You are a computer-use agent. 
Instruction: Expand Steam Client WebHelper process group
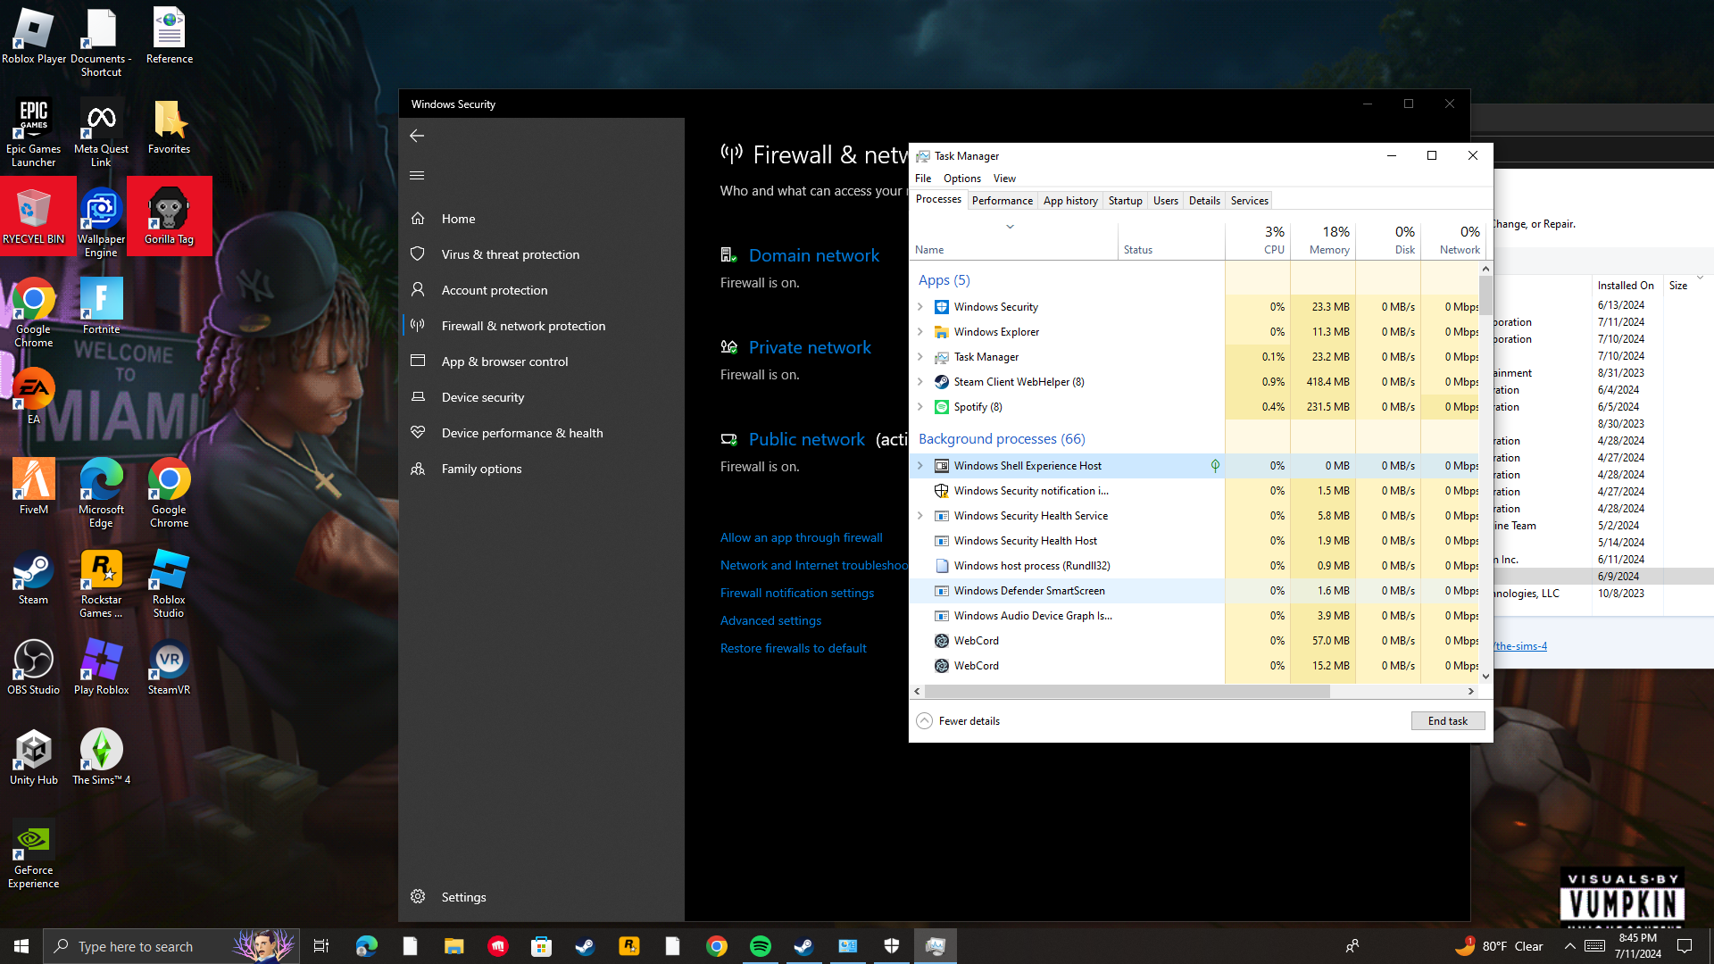[x=920, y=382]
